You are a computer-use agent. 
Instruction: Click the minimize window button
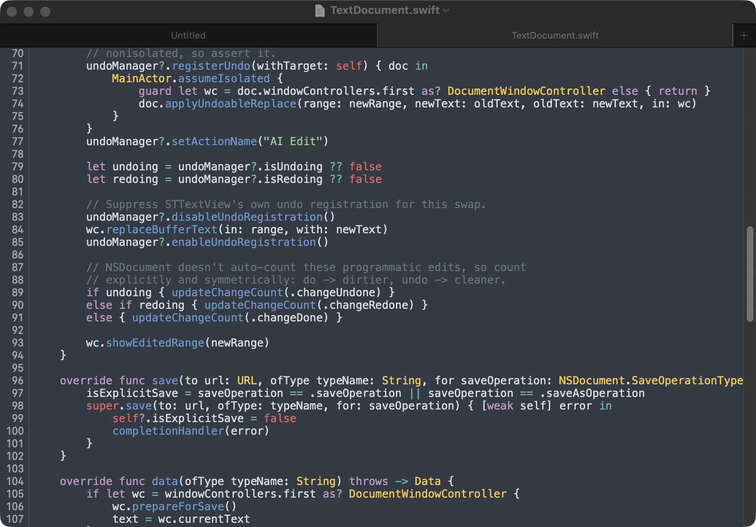tap(29, 12)
